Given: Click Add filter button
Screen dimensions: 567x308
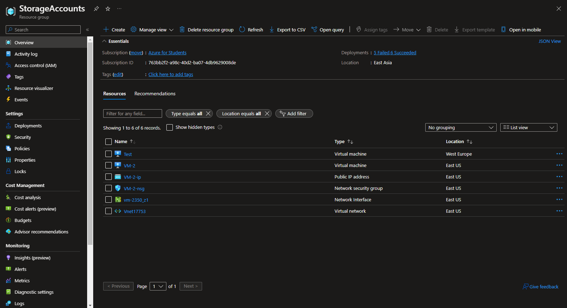Looking at the screenshot, I should pyautogui.click(x=294, y=113).
